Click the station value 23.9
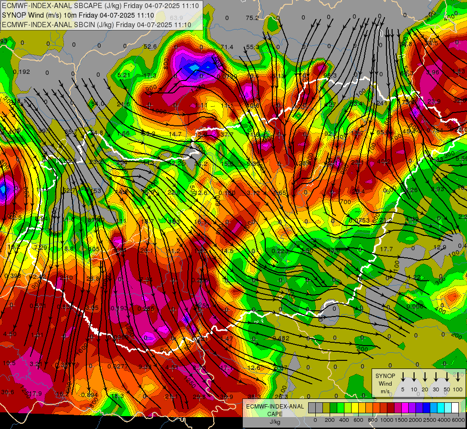 coord(434,102)
